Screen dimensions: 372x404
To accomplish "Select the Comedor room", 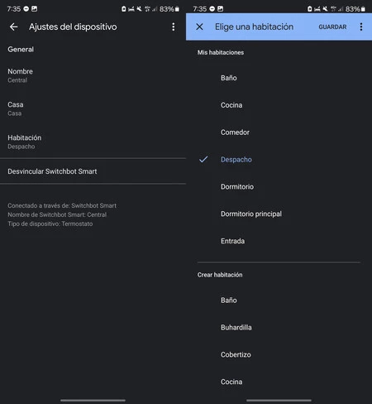I will point(279,132).
